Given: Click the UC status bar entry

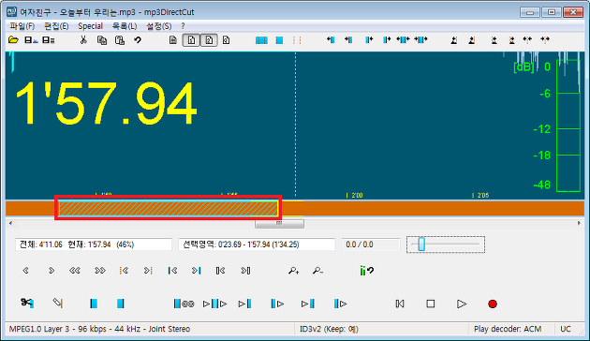Looking at the screenshot, I should [566, 329].
